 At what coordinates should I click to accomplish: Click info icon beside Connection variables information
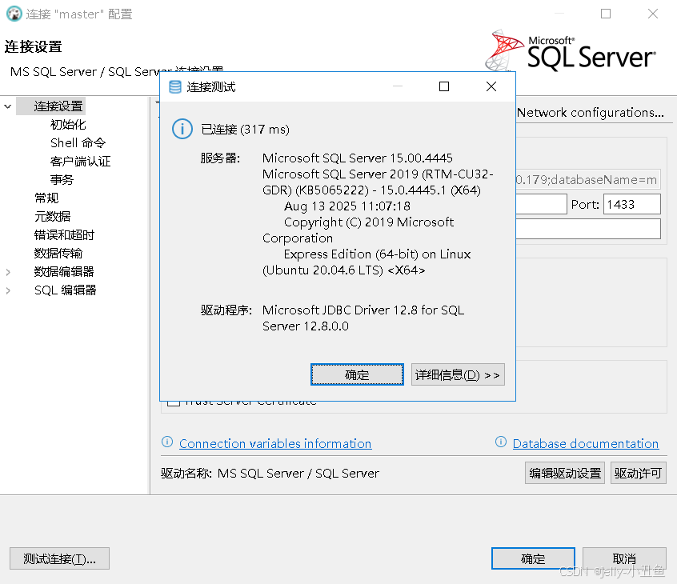(x=167, y=442)
